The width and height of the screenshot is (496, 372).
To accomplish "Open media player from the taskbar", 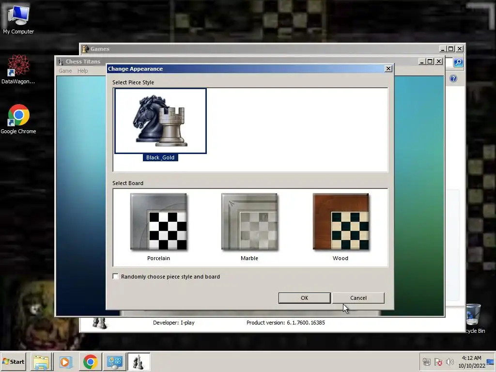I will tap(65, 362).
